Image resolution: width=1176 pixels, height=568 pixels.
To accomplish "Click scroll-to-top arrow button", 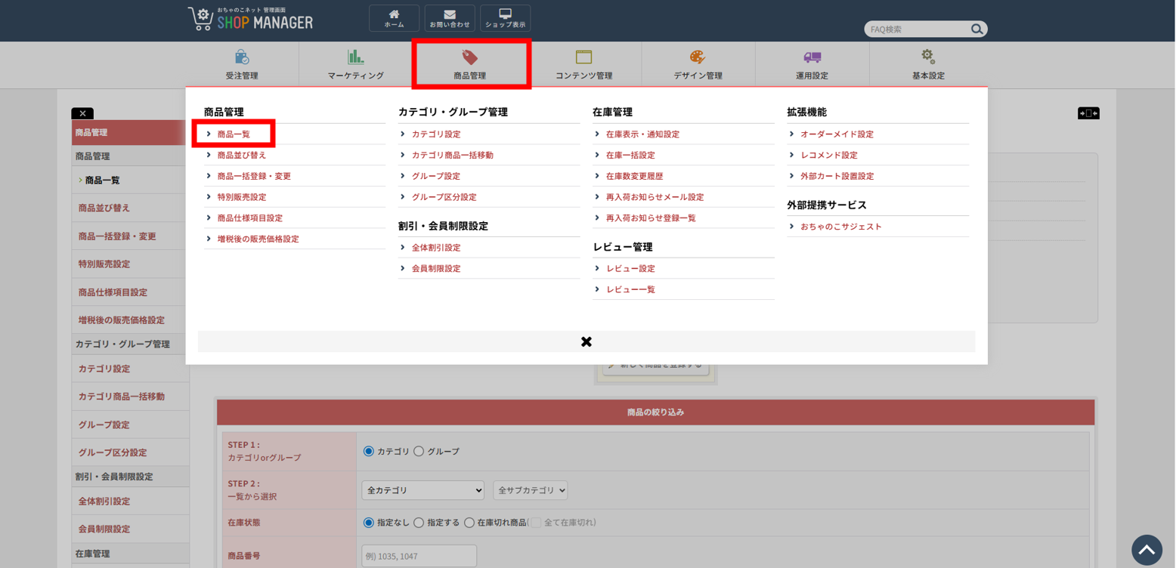I will (1147, 550).
